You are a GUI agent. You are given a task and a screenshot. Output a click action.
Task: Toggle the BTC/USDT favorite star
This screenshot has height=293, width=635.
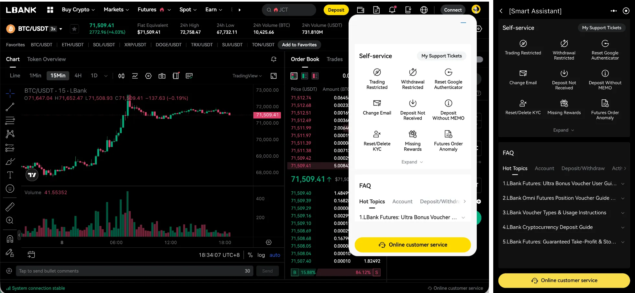(74, 29)
